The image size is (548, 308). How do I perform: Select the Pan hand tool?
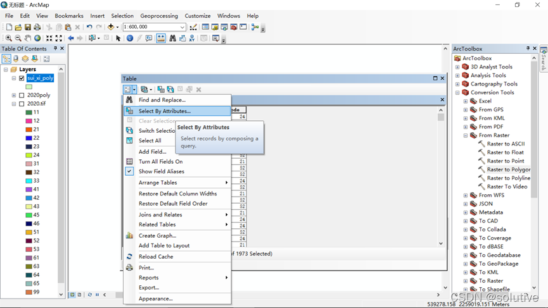[x=28, y=39]
